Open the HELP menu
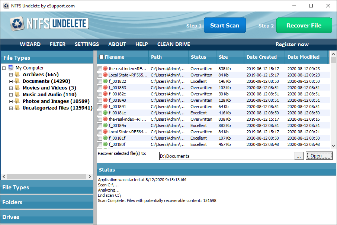Screen dimensions: 337x225 [142, 45]
